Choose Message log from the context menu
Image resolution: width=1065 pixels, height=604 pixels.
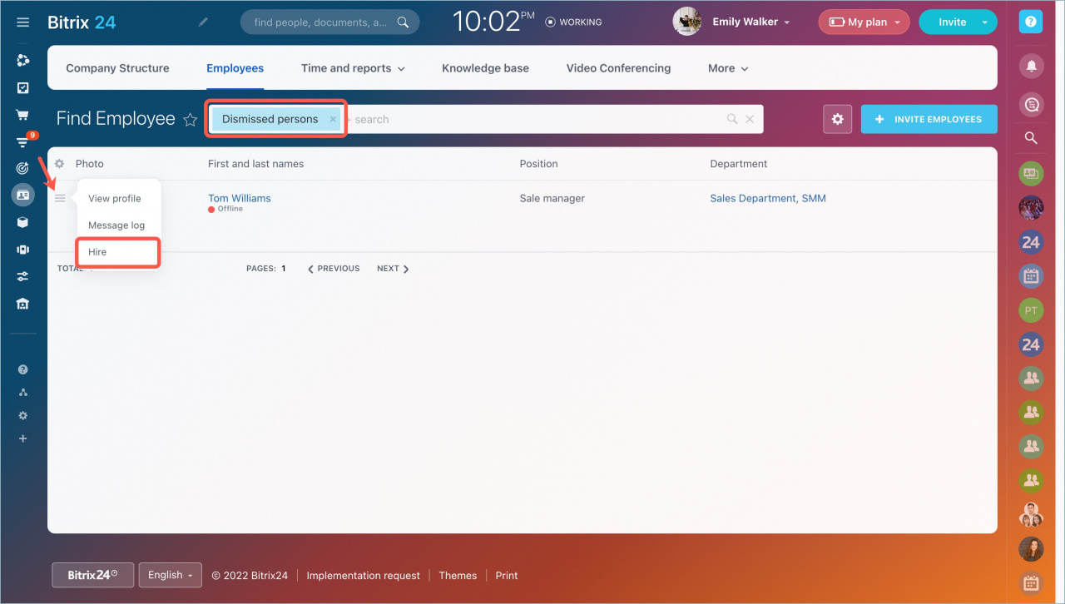coord(116,225)
